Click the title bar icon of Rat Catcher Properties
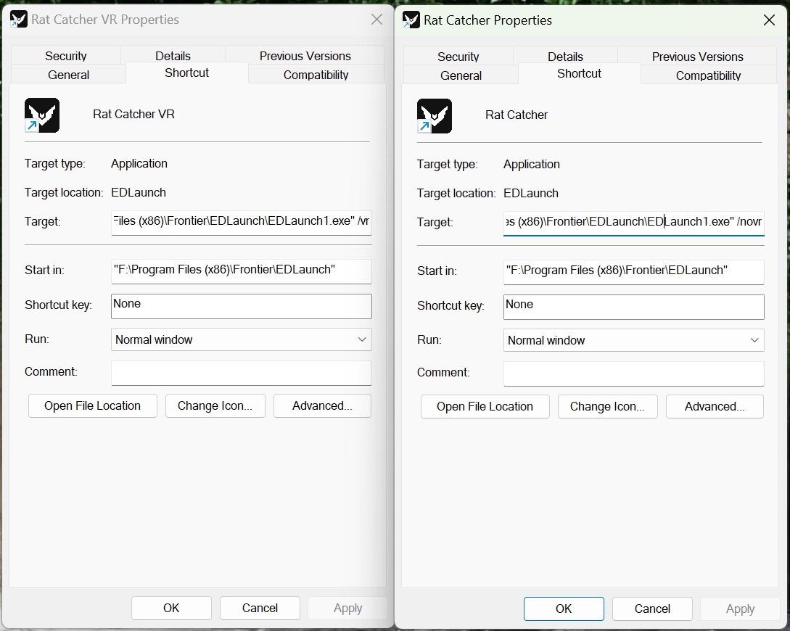 [411, 20]
